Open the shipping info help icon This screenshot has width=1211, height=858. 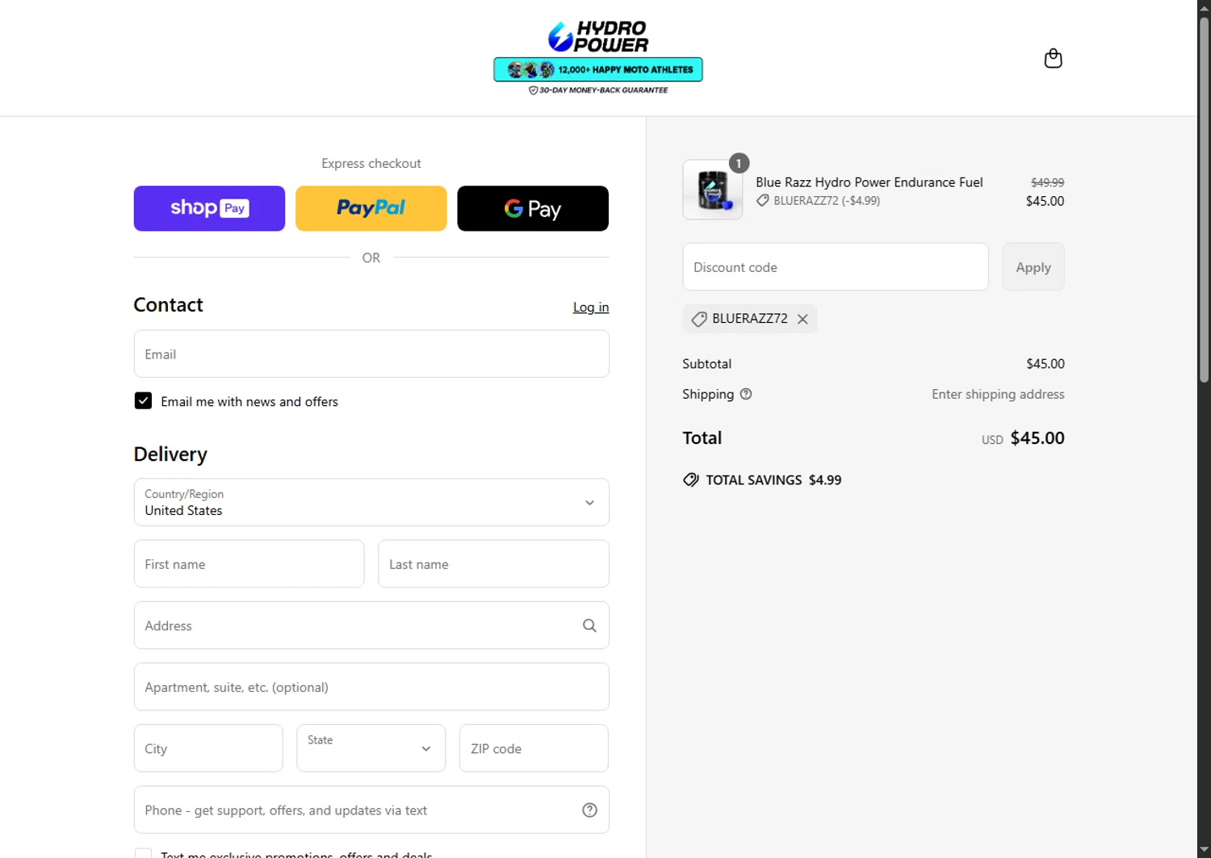[746, 394]
